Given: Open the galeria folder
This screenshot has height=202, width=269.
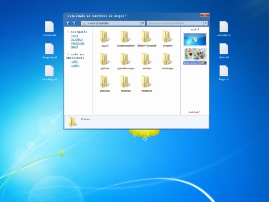Looking at the screenshot, I should (105, 61).
